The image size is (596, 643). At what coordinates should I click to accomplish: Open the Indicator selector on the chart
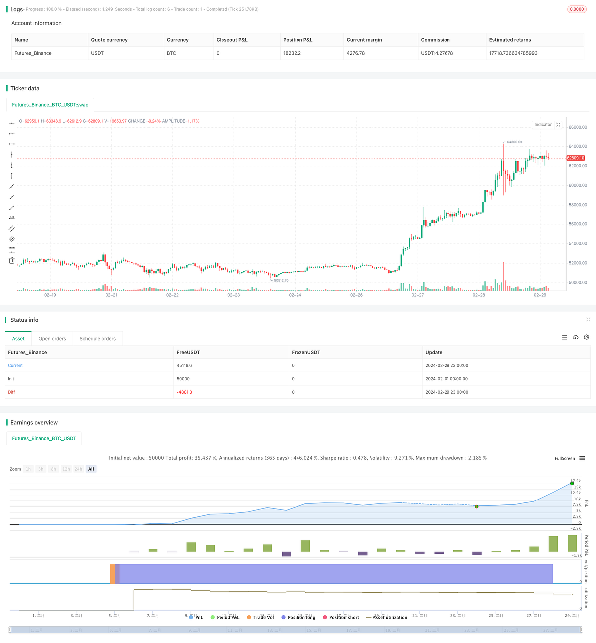[543, 124]
